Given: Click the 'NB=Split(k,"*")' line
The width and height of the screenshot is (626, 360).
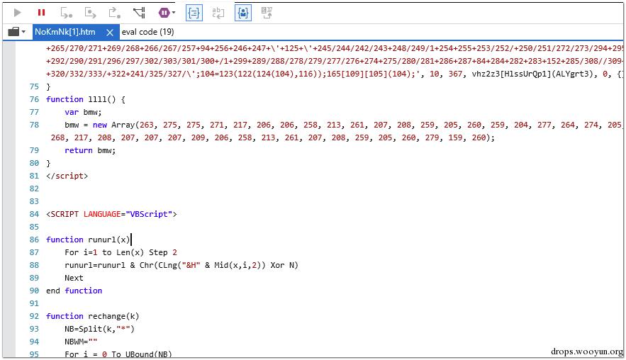Looking at the screenshot, I should [99, 329].
